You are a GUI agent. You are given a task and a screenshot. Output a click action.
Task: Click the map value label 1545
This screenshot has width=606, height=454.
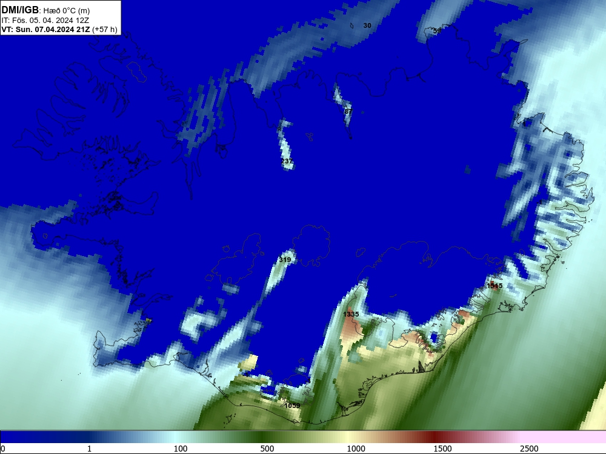[494, 286]
